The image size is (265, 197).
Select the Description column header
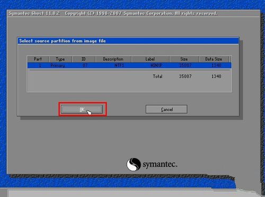click(113, 59)
